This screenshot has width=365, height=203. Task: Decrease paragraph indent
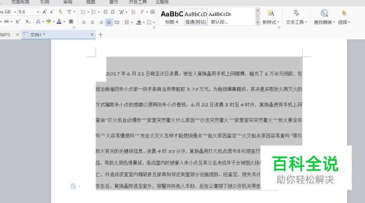pyautogui.click(x=105, y=12)
